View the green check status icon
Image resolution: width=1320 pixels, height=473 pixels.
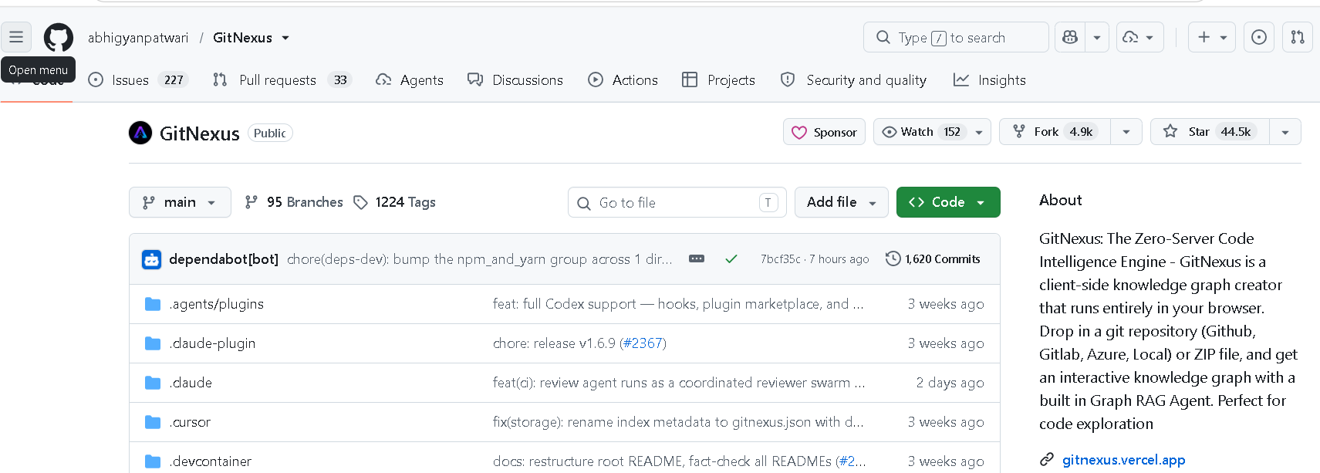click(731, 259)
